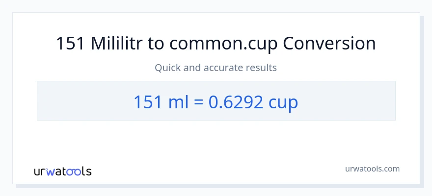The height and width of the screenshot is (196, 432).
Task: Open the urwatools.com link
Action: [x=372, y=169]
